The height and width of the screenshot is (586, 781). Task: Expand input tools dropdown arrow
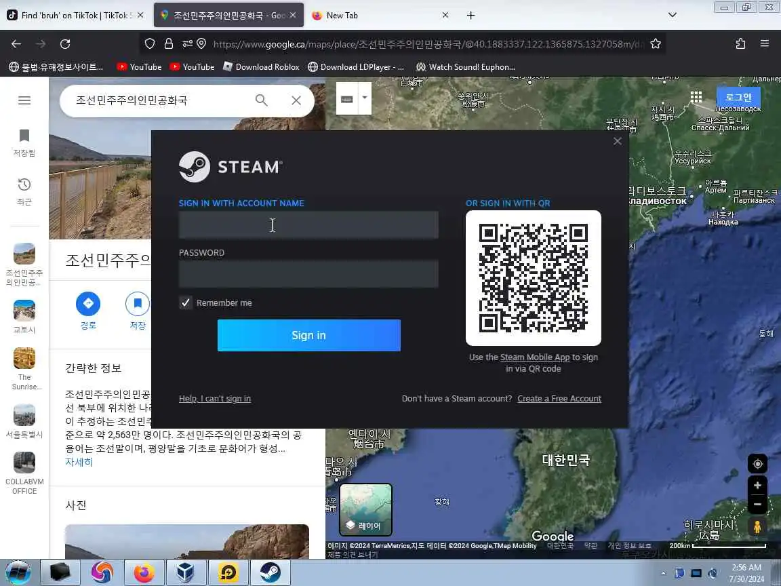pyautogui.click(x=365, y=98)
